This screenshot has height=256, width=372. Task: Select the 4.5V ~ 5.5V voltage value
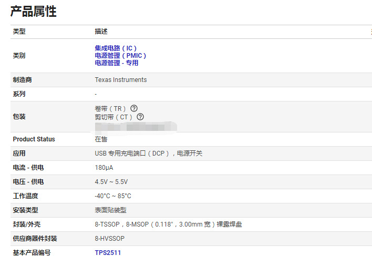pyautogui.click(x=111, y=182)
